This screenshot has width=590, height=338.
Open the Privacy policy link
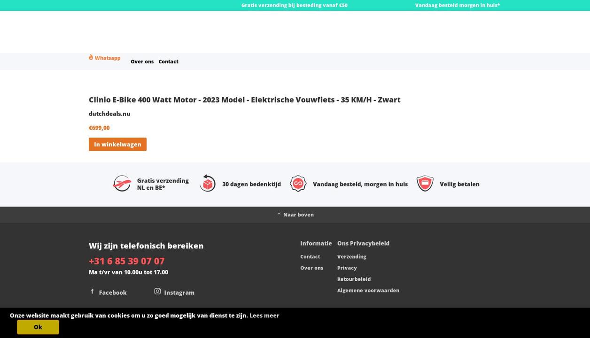pos(347,268)
